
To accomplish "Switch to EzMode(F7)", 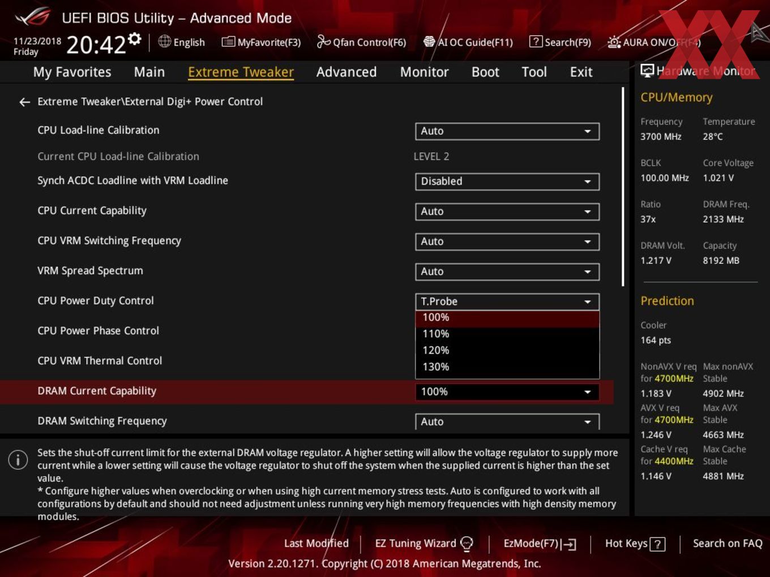I will point(540,544).
